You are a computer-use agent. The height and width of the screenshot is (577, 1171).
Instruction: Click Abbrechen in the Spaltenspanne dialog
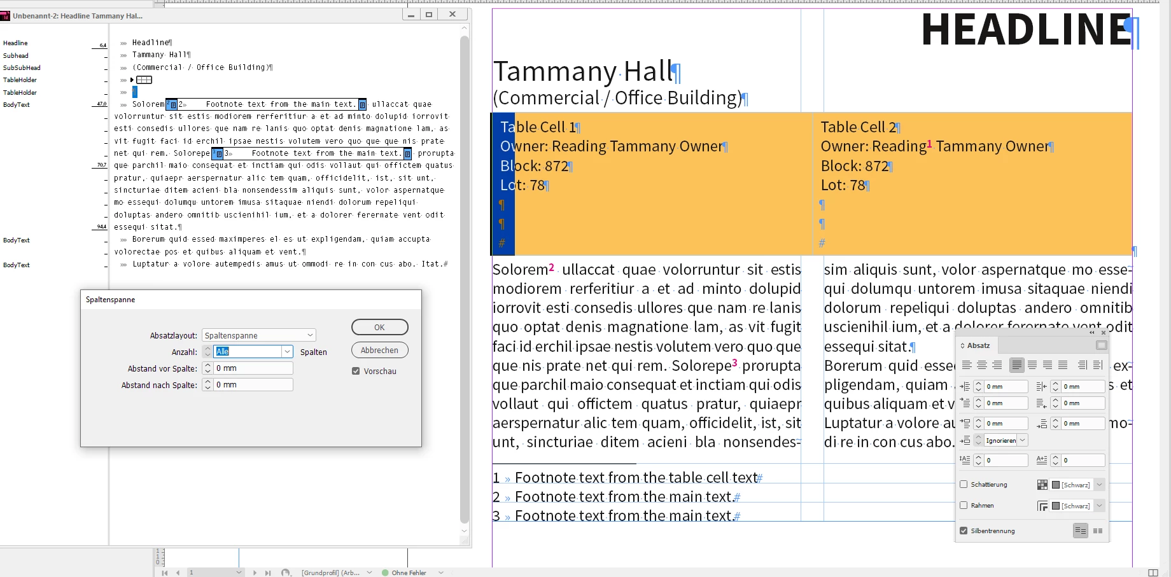click(380, 350)
